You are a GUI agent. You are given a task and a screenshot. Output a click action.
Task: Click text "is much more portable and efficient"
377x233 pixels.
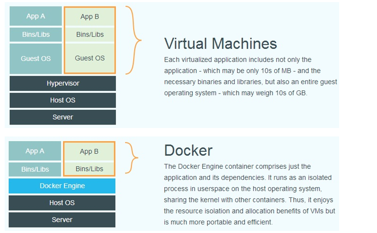pyautogui.click(x=218, y=222)
